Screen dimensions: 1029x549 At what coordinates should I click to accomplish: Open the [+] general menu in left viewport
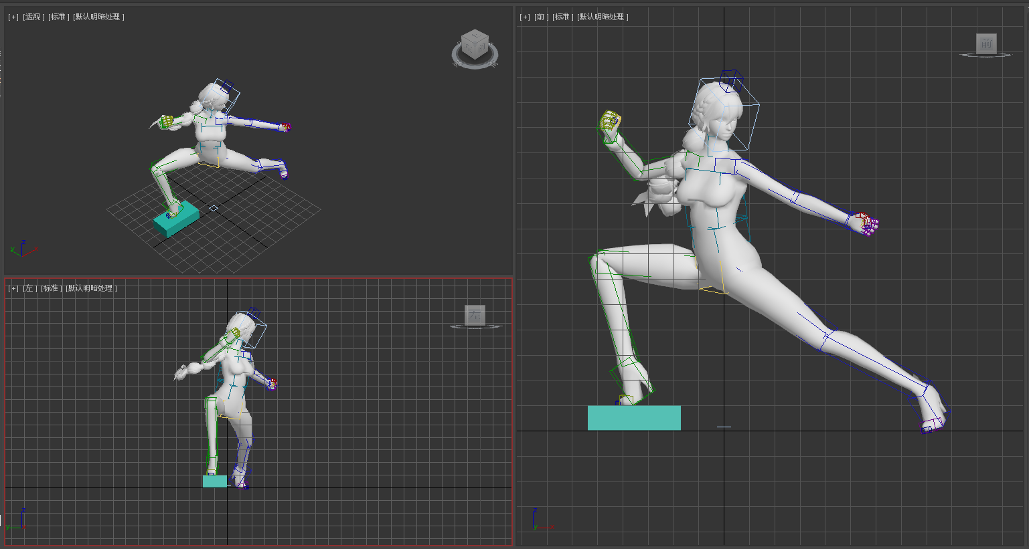pos(13,288)
